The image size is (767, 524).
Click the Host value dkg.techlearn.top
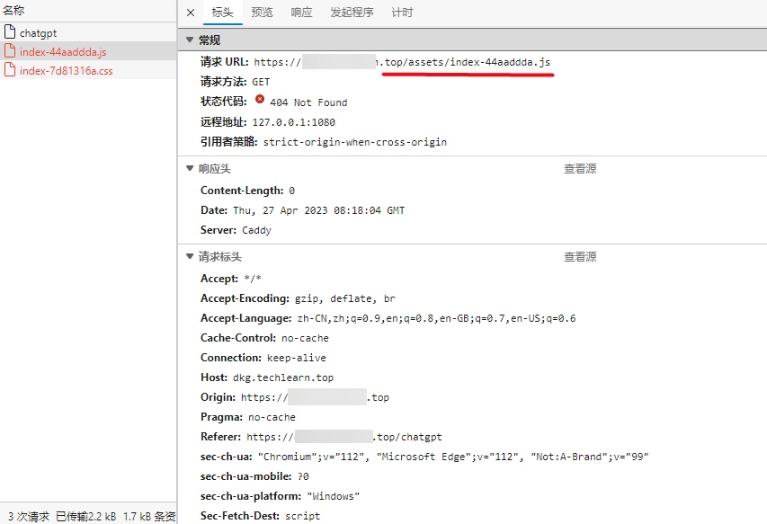283,377
